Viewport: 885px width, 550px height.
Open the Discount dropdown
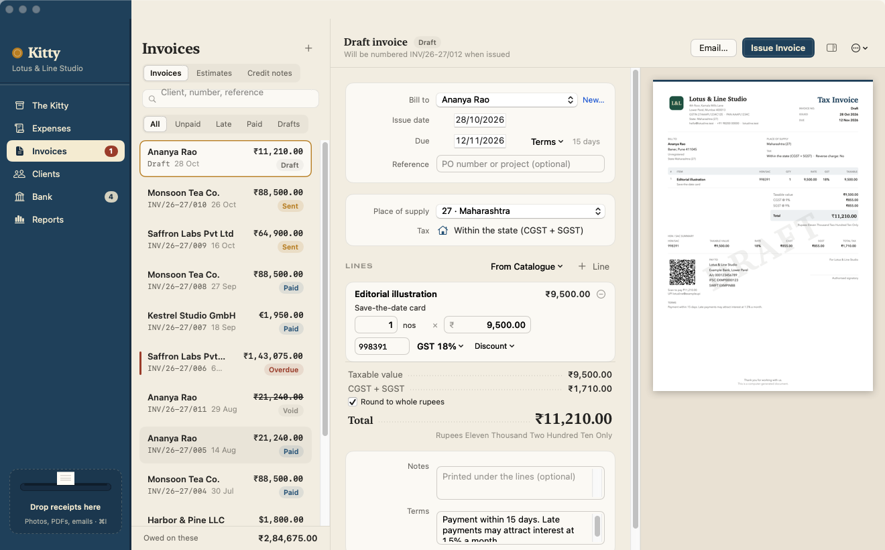click(x=495, y=346)
